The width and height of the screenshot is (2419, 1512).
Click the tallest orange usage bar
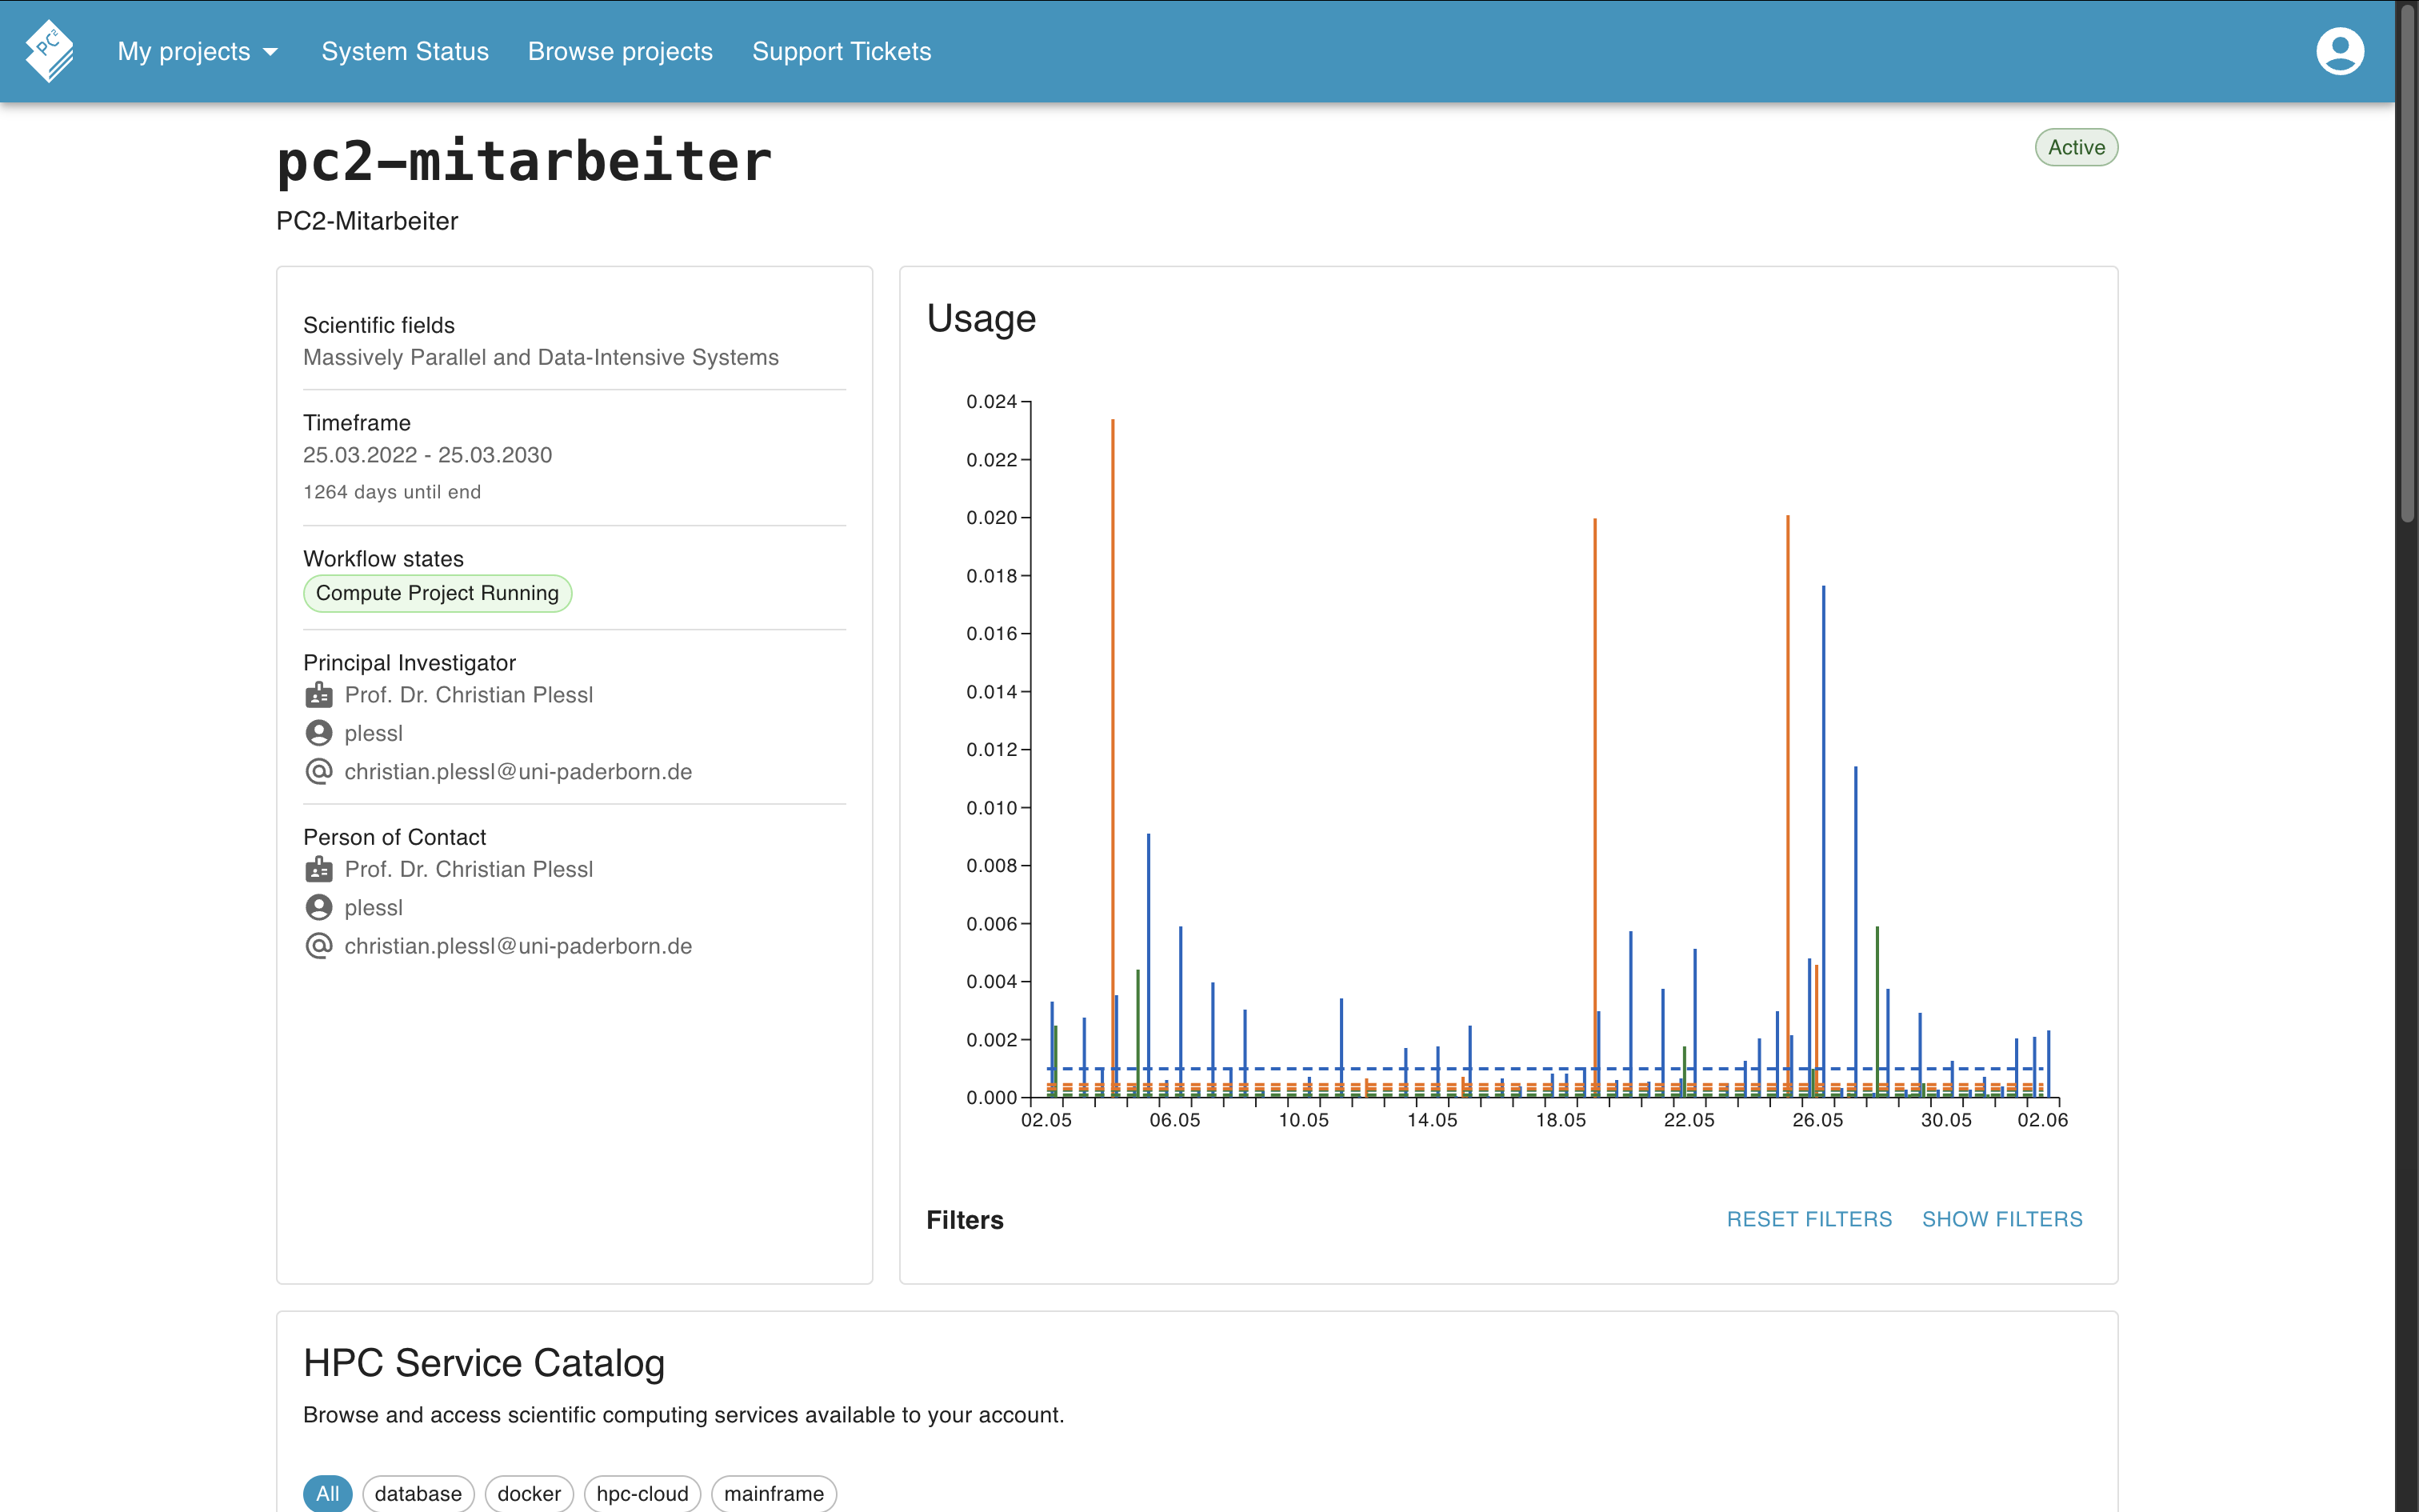coord(1113,758)
